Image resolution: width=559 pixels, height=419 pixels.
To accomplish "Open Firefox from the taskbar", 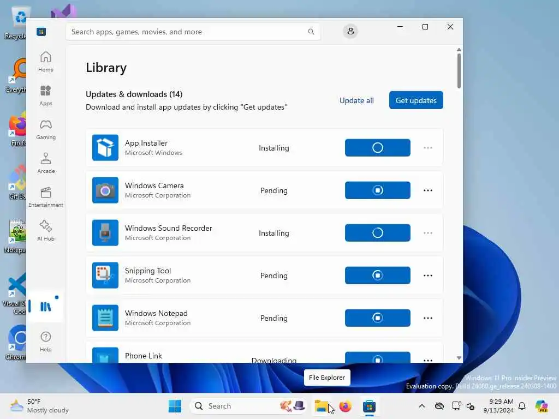I will pos(345,406).
